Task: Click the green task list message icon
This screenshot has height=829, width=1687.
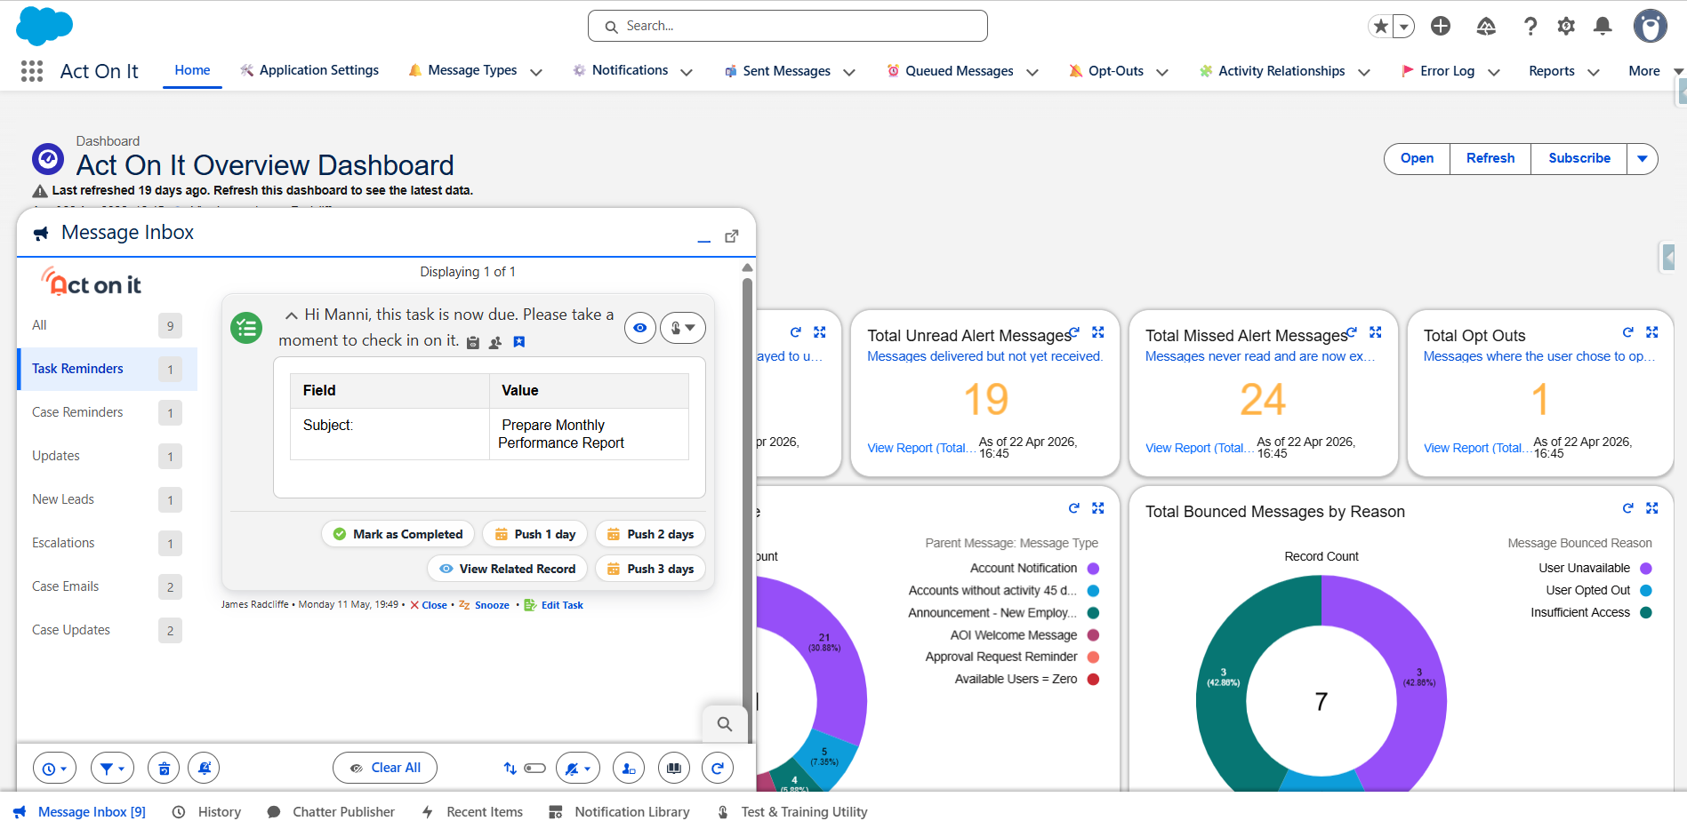Action: click(x=246, y=327)
